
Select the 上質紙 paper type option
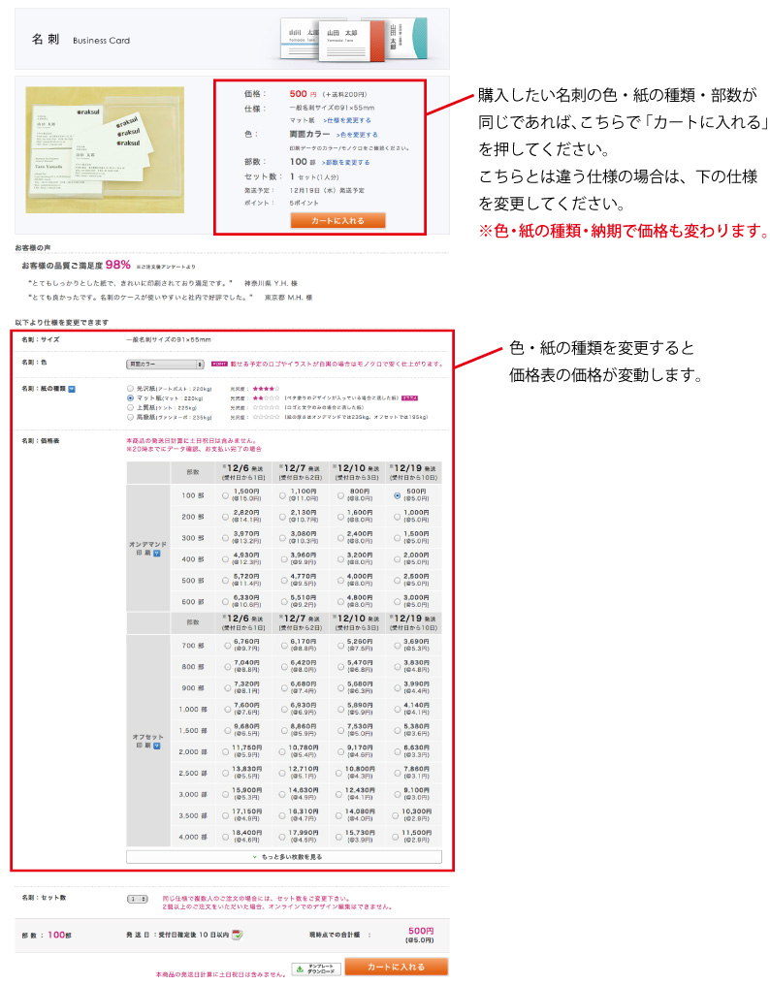(x=130, y=407)
